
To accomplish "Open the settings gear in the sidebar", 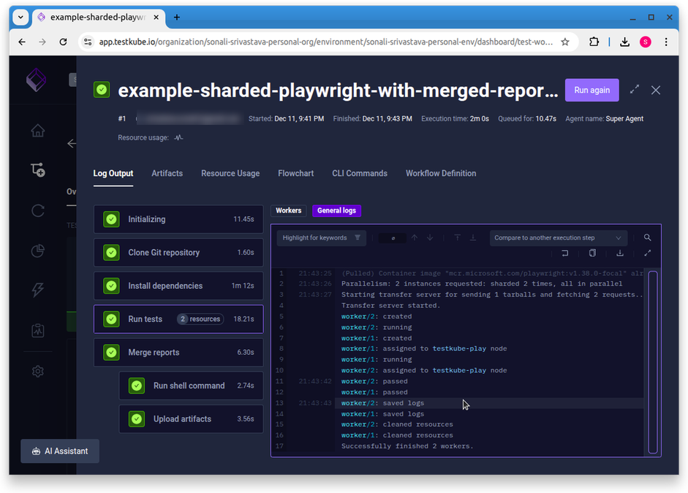I will click(38, 372).
